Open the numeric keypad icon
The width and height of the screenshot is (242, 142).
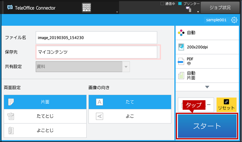point(86,8)
